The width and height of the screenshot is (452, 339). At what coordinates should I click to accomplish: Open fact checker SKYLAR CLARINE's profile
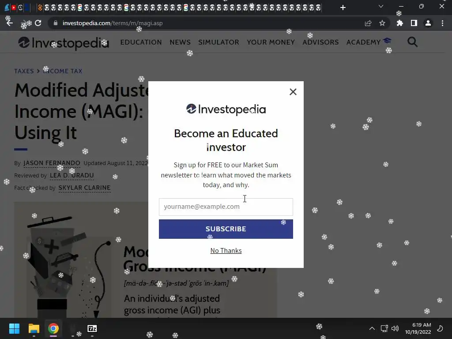pyautogui.click(x=84, y=188)
